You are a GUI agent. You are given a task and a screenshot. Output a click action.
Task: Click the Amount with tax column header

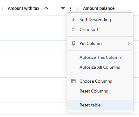24,8
